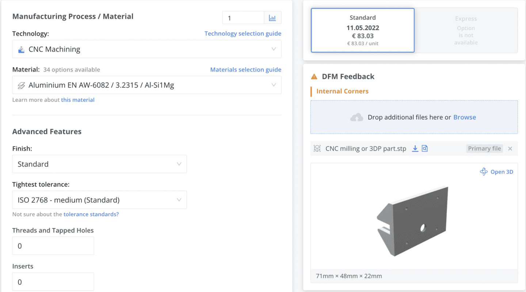The height and width of the screenshot is (292, 526).
Task: Click the Open 3D viewer icon
Action: pos(484,172)
